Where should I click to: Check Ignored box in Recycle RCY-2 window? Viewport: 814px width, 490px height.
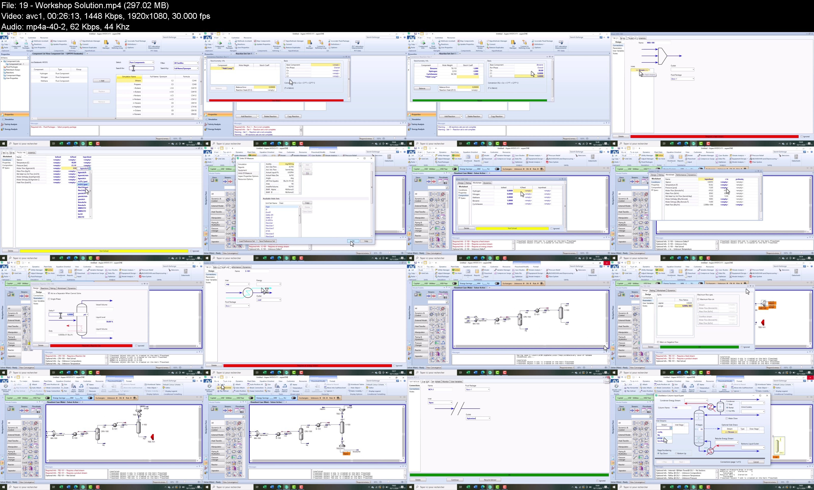(x=598, y=481)
